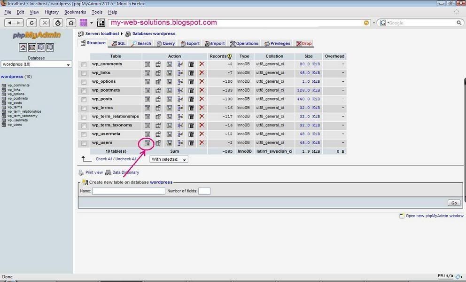Click the Empty icon for wp_posts
Screen dimensions: 466x282
[x=191, y=99]
